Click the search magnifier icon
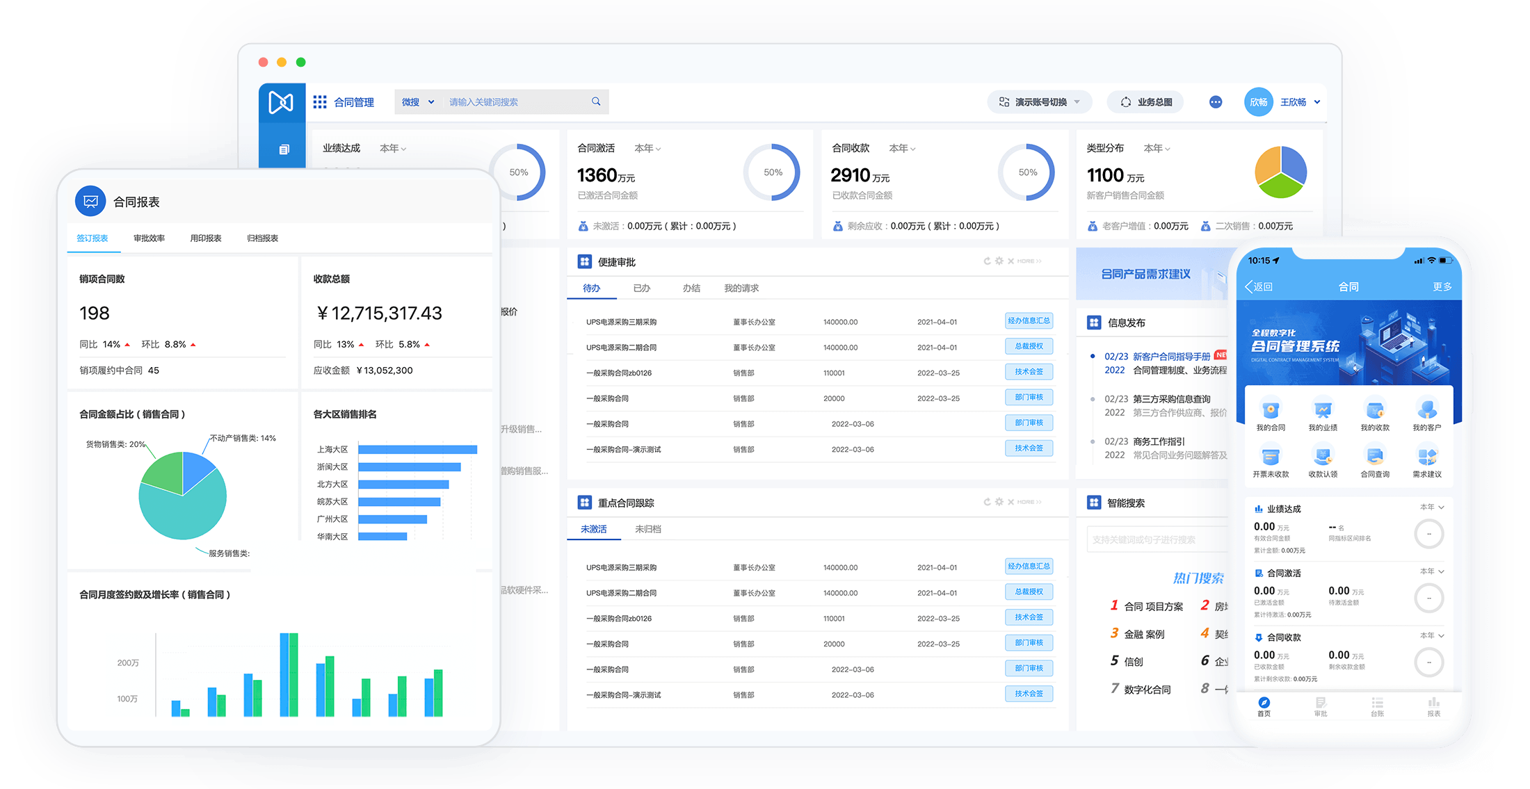The height and width of the screenshot is (789, 1530). (x=596, y=101)
